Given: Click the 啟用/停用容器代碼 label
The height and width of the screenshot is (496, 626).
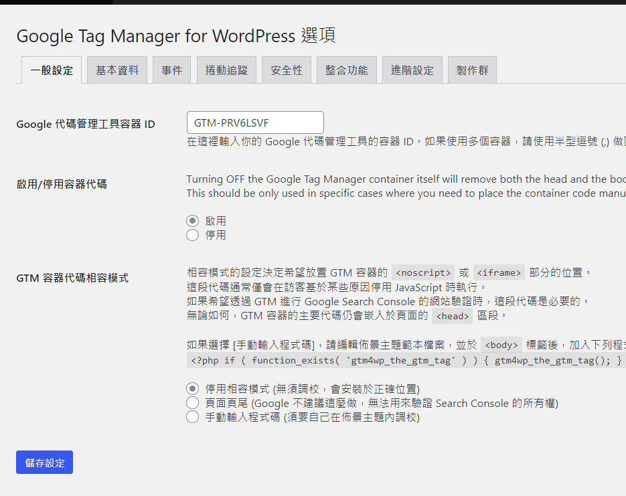Looking at the screenshot, I should (x=62, y=184).
